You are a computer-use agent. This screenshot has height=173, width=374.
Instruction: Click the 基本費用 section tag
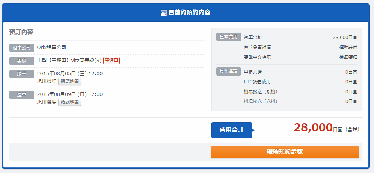[x=229, y=37]
